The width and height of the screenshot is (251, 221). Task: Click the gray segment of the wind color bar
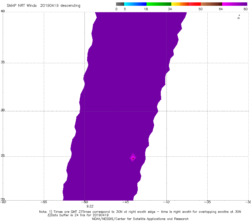tap(120, 4)
